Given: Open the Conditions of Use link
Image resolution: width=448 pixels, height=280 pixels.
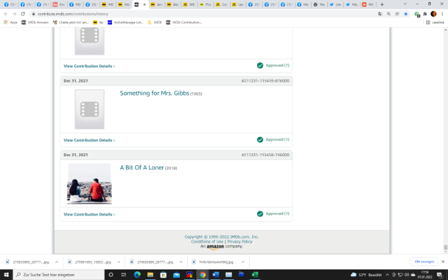Looking at the screenshot, I should (x=207, y=242).
